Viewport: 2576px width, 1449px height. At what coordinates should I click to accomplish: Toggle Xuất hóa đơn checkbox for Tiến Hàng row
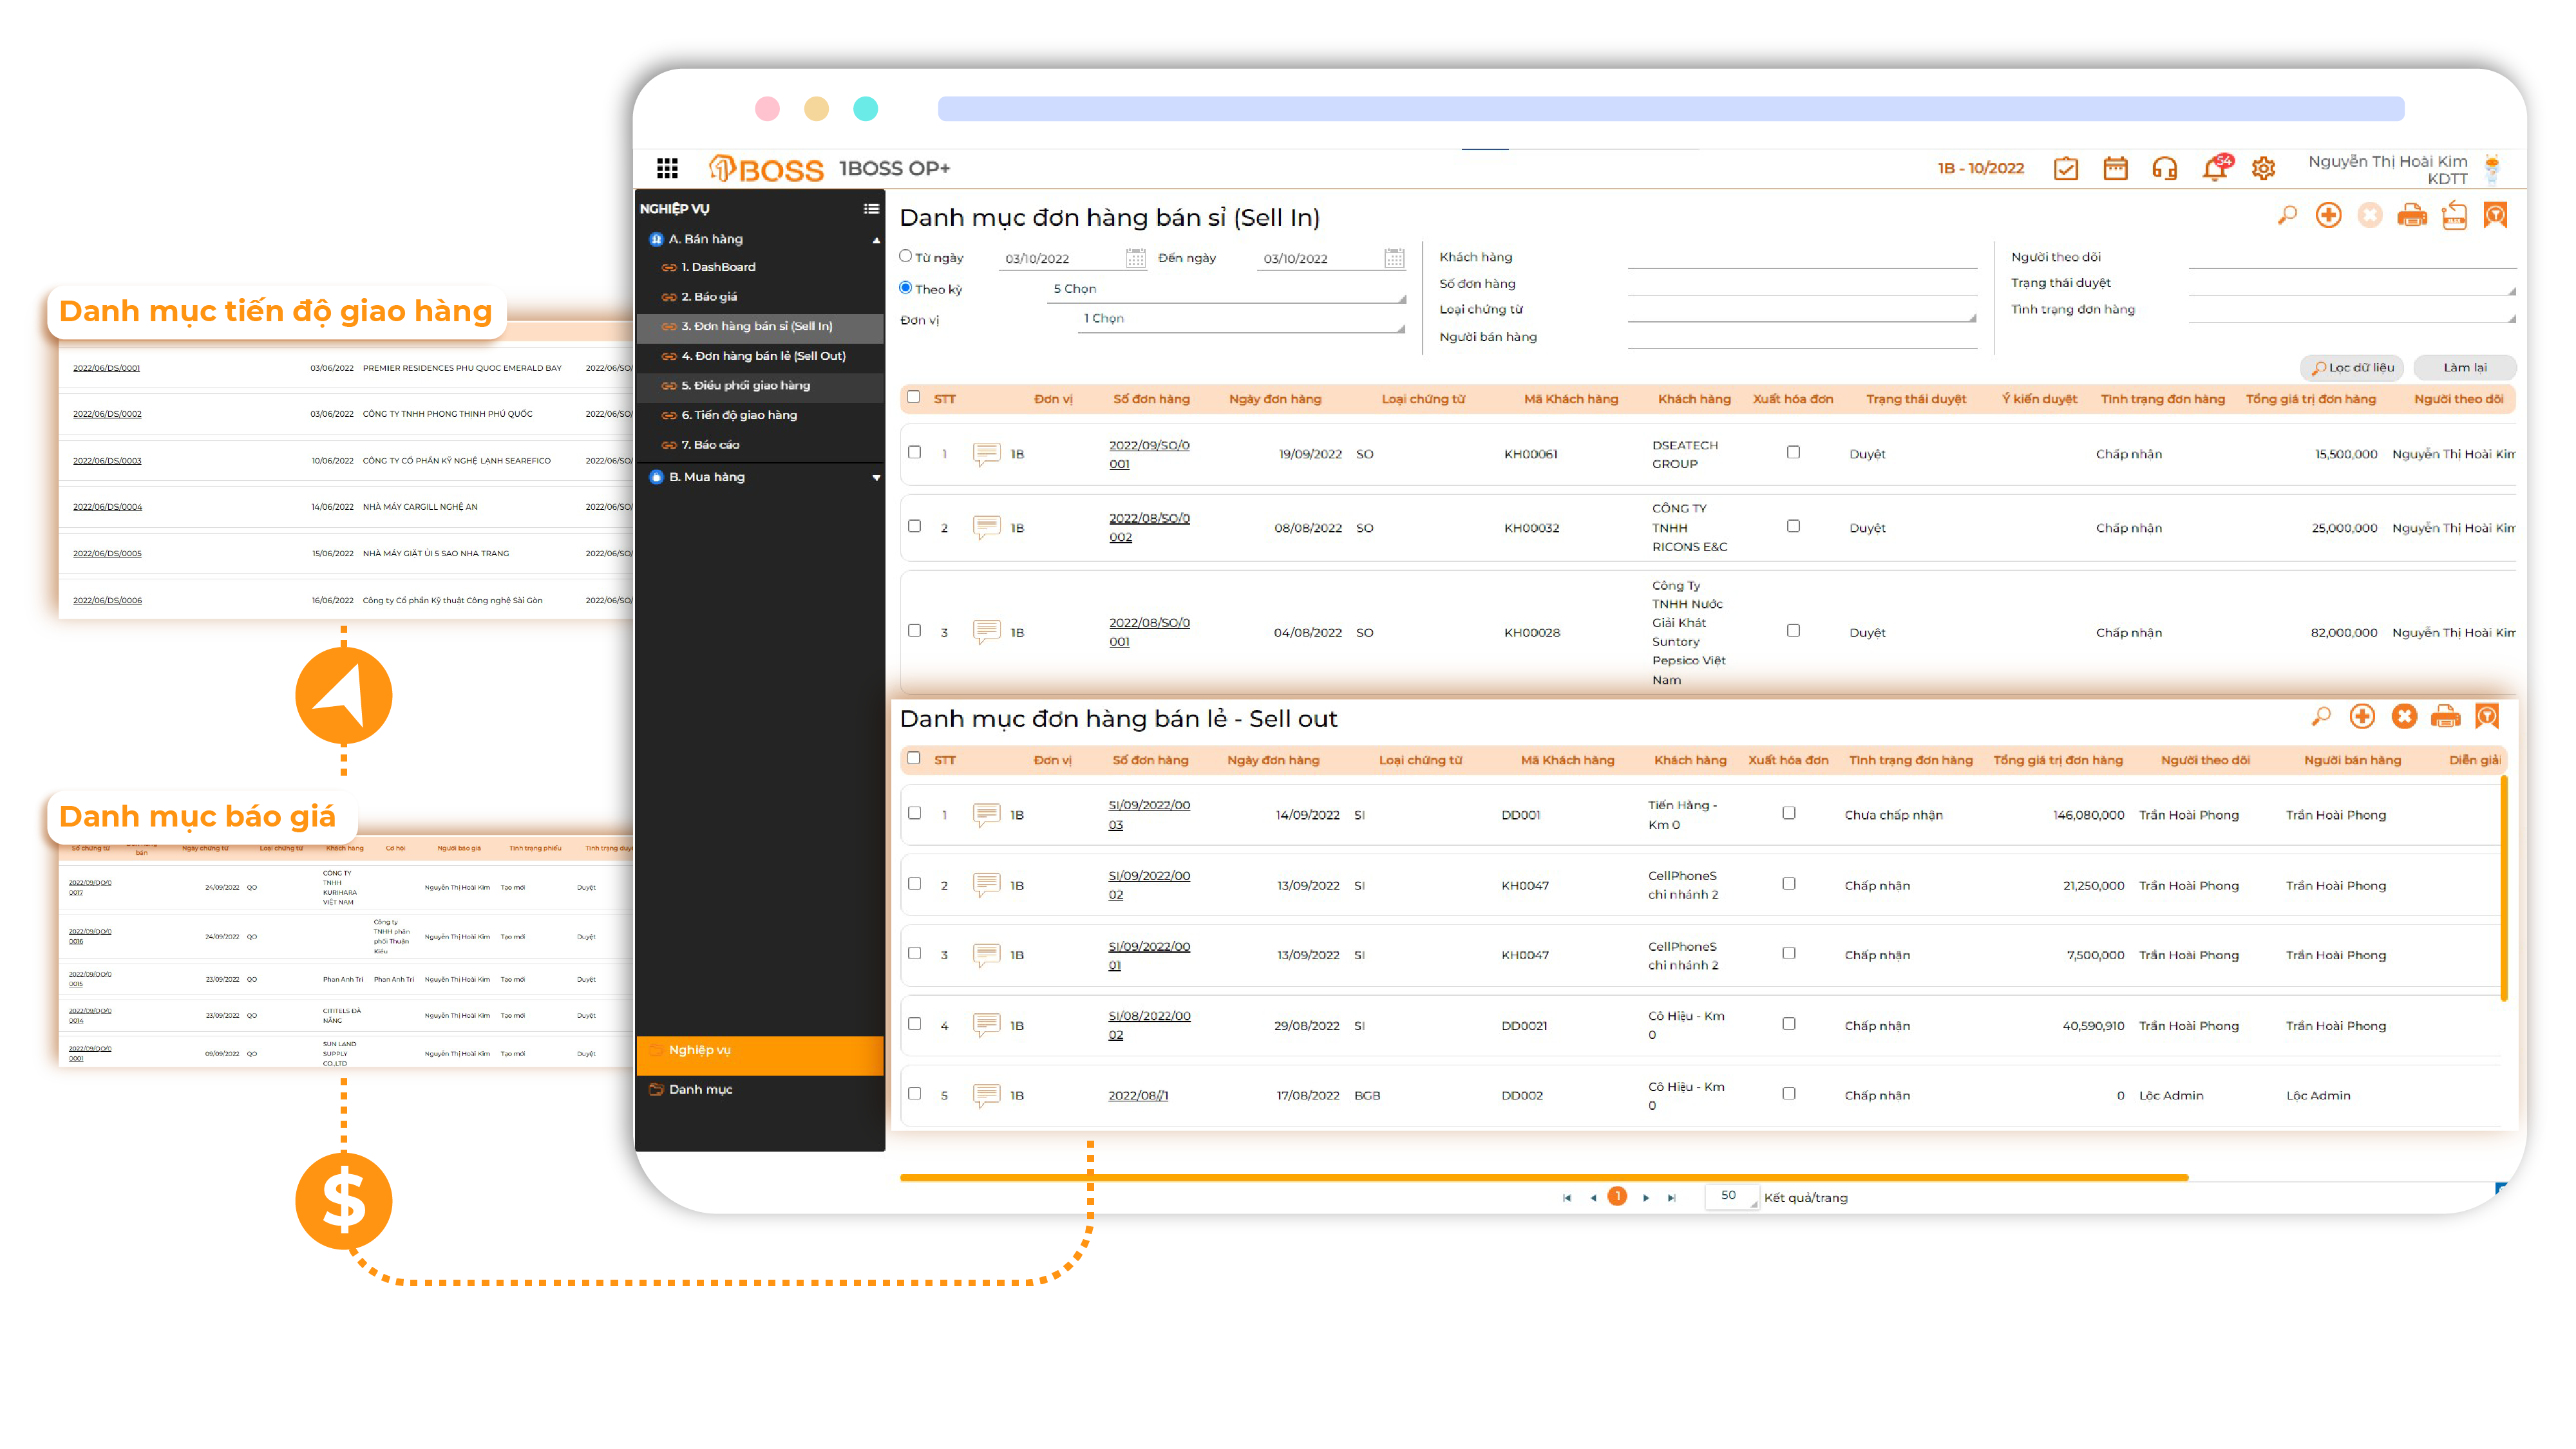[x=1789, y=814]
